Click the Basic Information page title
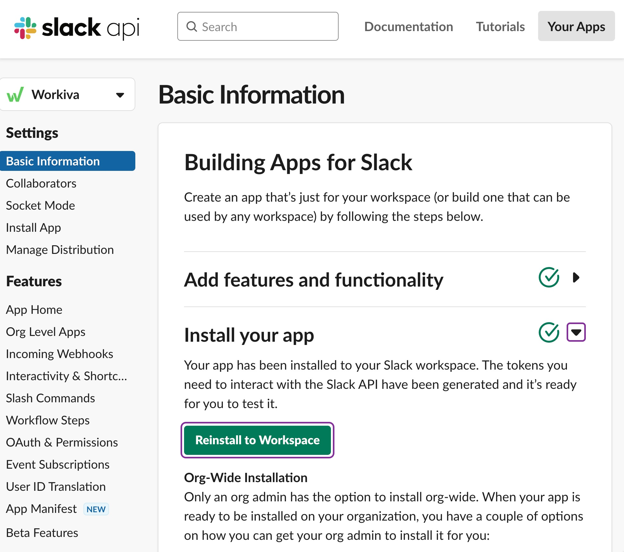Image resolution: width=624 pixels, height=552 pixels. click(x=251, y=95)
